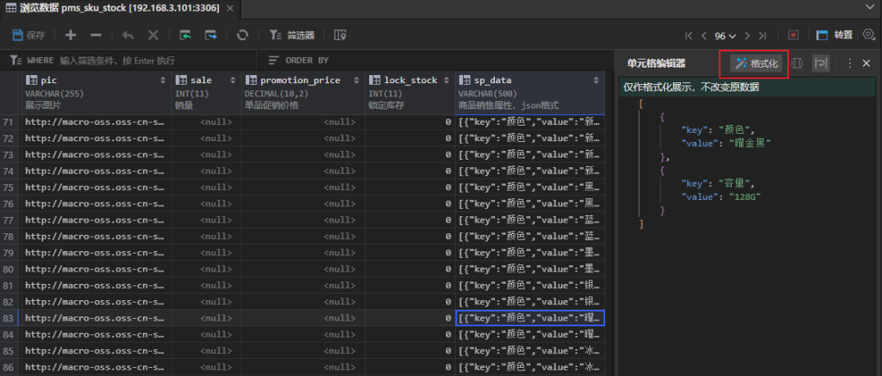
Task: Click the export data icon
Action: click(211, 35)
